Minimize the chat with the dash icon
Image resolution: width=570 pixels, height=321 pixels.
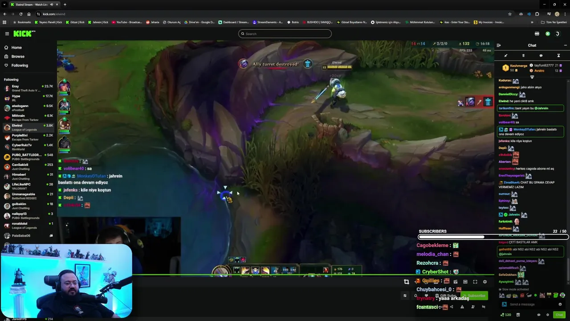[565, 45]
